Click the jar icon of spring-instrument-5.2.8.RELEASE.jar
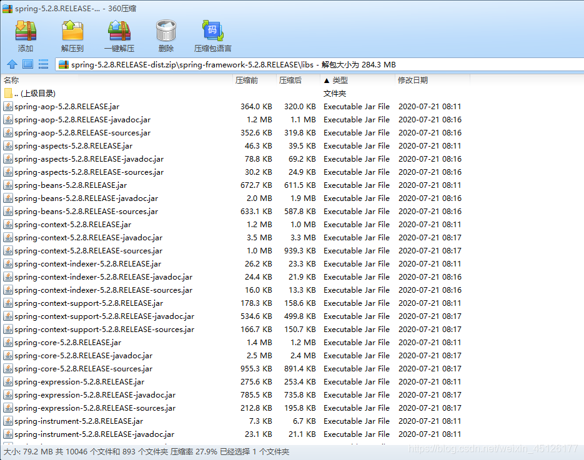The width and height of the screenshot is (584, 460). tap(8, 421)
